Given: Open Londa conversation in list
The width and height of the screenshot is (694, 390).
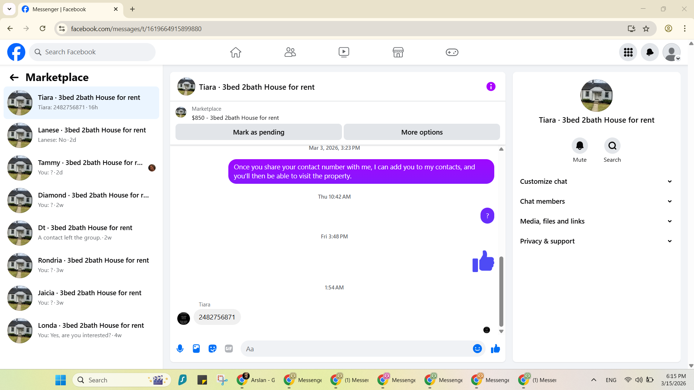Looking at the screenshot, I should coord(81,331).
